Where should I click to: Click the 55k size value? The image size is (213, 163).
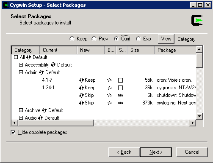[x=149, y=80]
